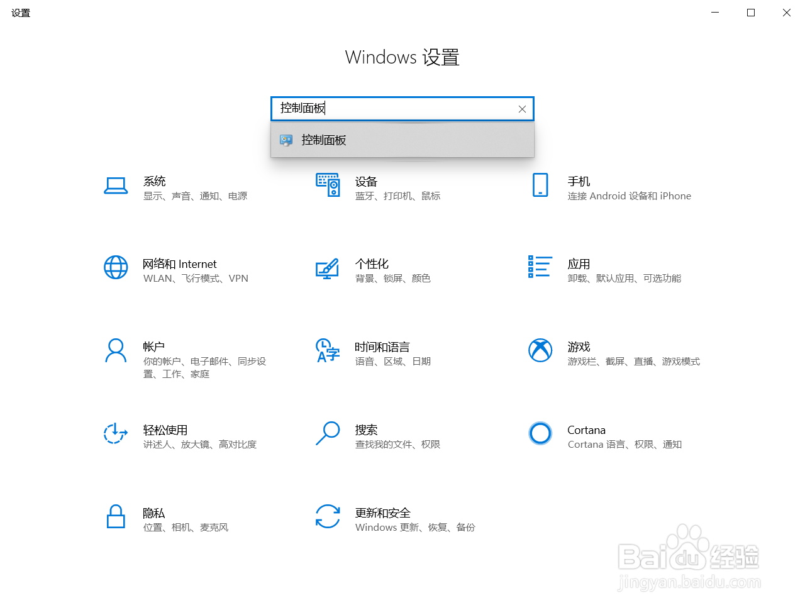Click the text Cortana 语言、权限、通知
This screenshot has height=610, width=805.
[x=625, y=445]
